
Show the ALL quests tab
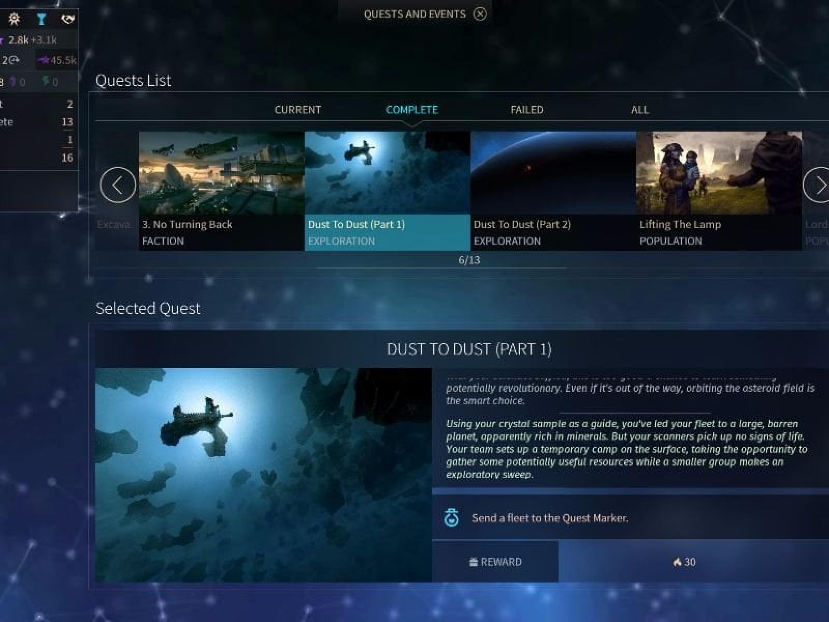pyautogui.click(x=639, y=110)
